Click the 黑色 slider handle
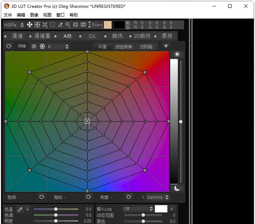Viewport: 255px width, 224px height. point(143,221)
